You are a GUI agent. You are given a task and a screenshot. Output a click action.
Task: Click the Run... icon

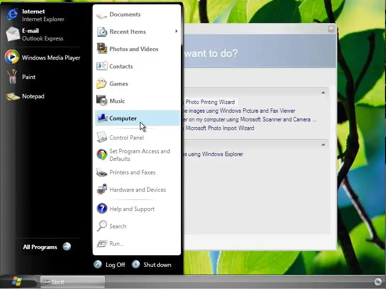click(x=102, y=244)
